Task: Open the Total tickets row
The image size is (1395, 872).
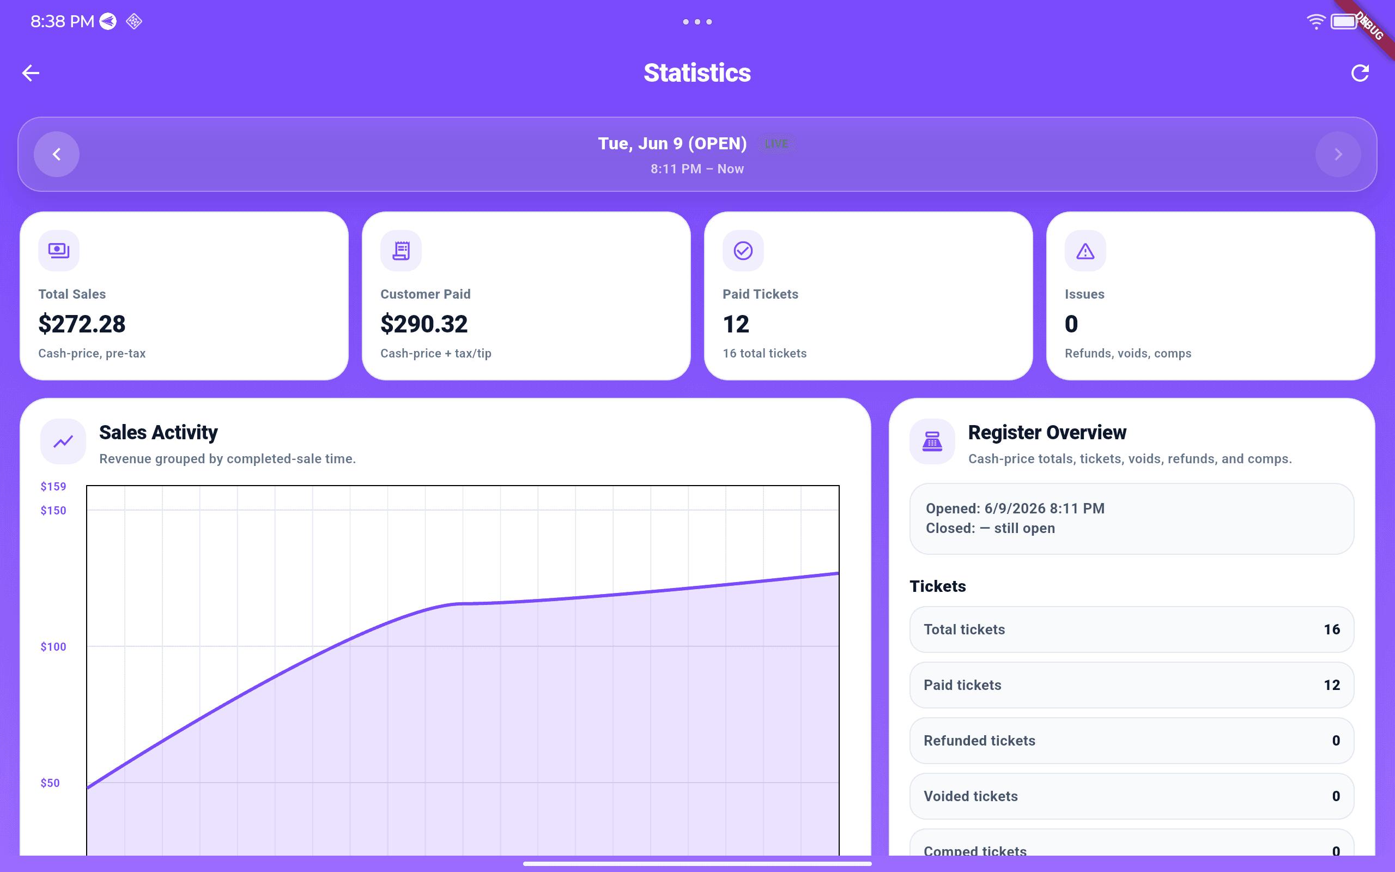Action: tap(1131, 629)
